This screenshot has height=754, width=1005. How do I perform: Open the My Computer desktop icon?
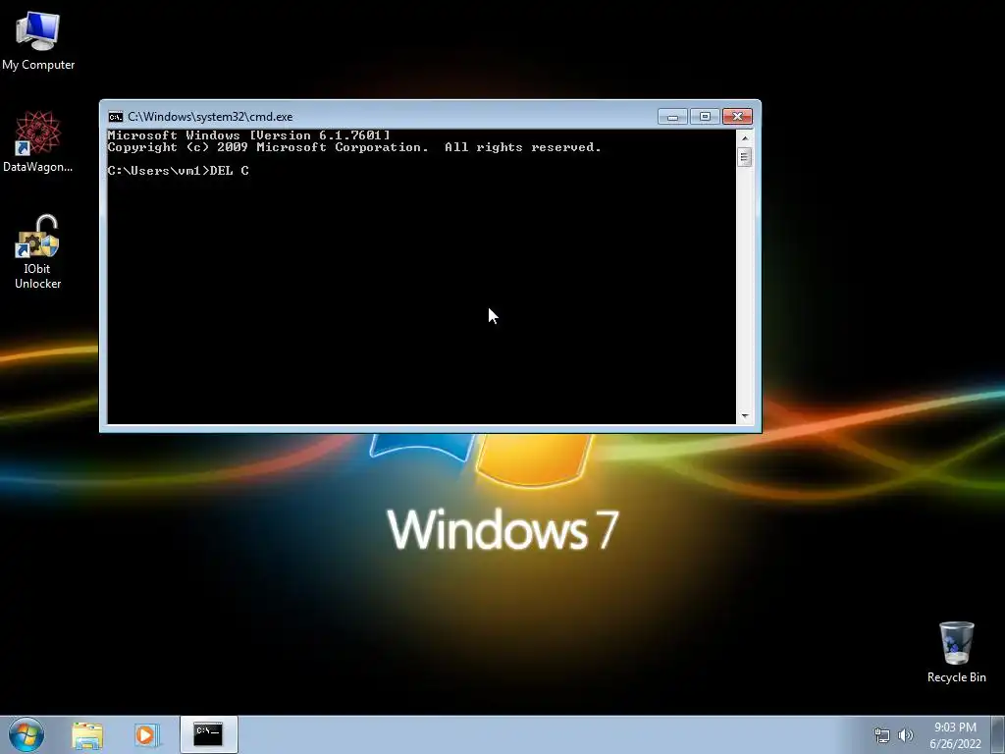[38, 41]
